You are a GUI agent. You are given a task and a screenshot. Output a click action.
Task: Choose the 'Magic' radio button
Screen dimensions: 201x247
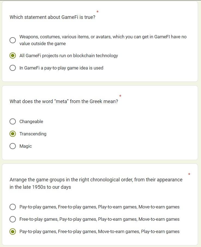13,146
